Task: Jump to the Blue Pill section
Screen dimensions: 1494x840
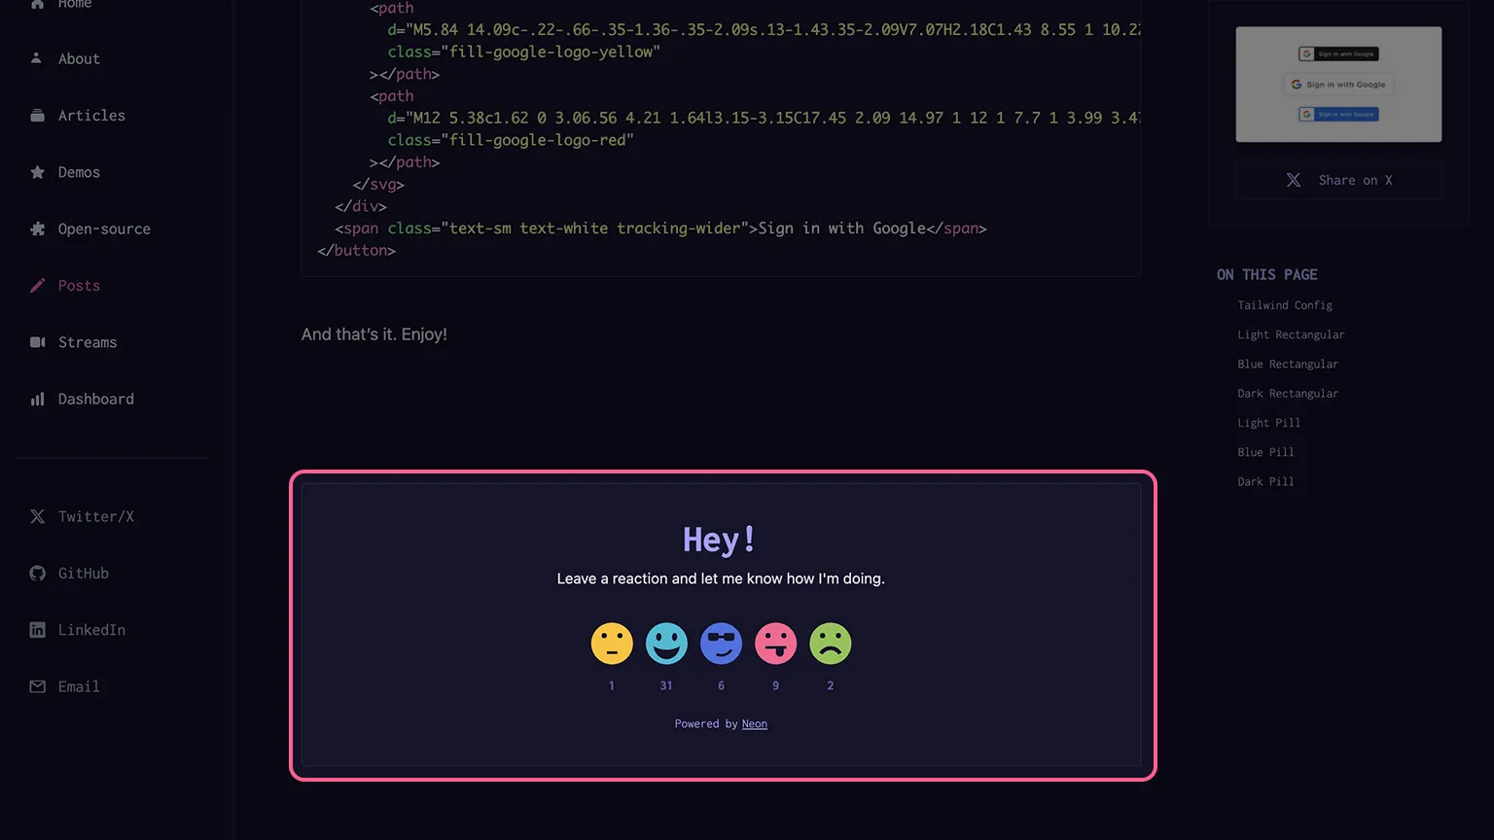Action: [x=1265, y=452]
